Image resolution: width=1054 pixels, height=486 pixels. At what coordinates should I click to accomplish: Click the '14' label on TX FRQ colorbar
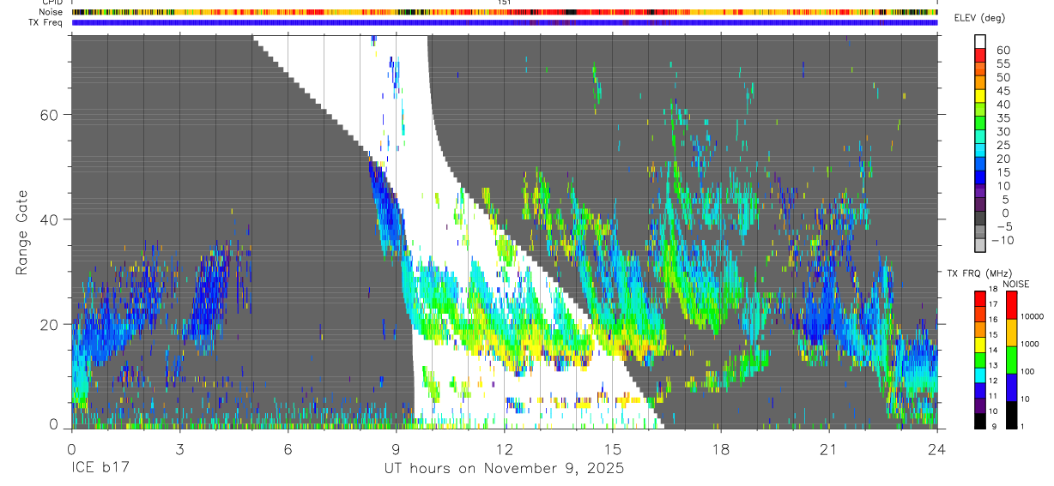coord(991,350)
